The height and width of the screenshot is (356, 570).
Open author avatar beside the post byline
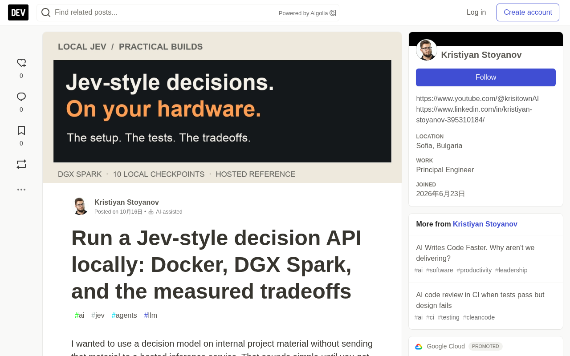(80, 206)
